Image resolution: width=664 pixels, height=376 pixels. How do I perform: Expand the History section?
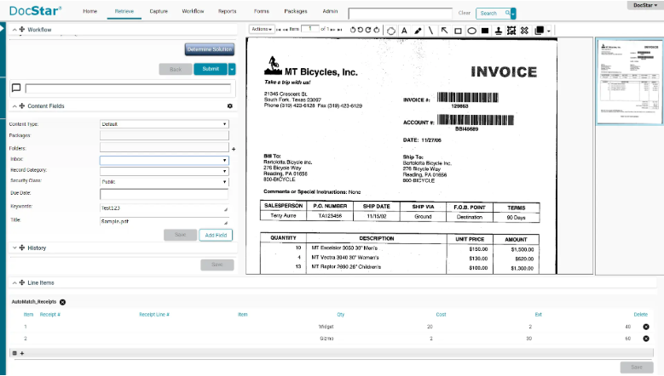pyautogui.click(x=15, y=248)
